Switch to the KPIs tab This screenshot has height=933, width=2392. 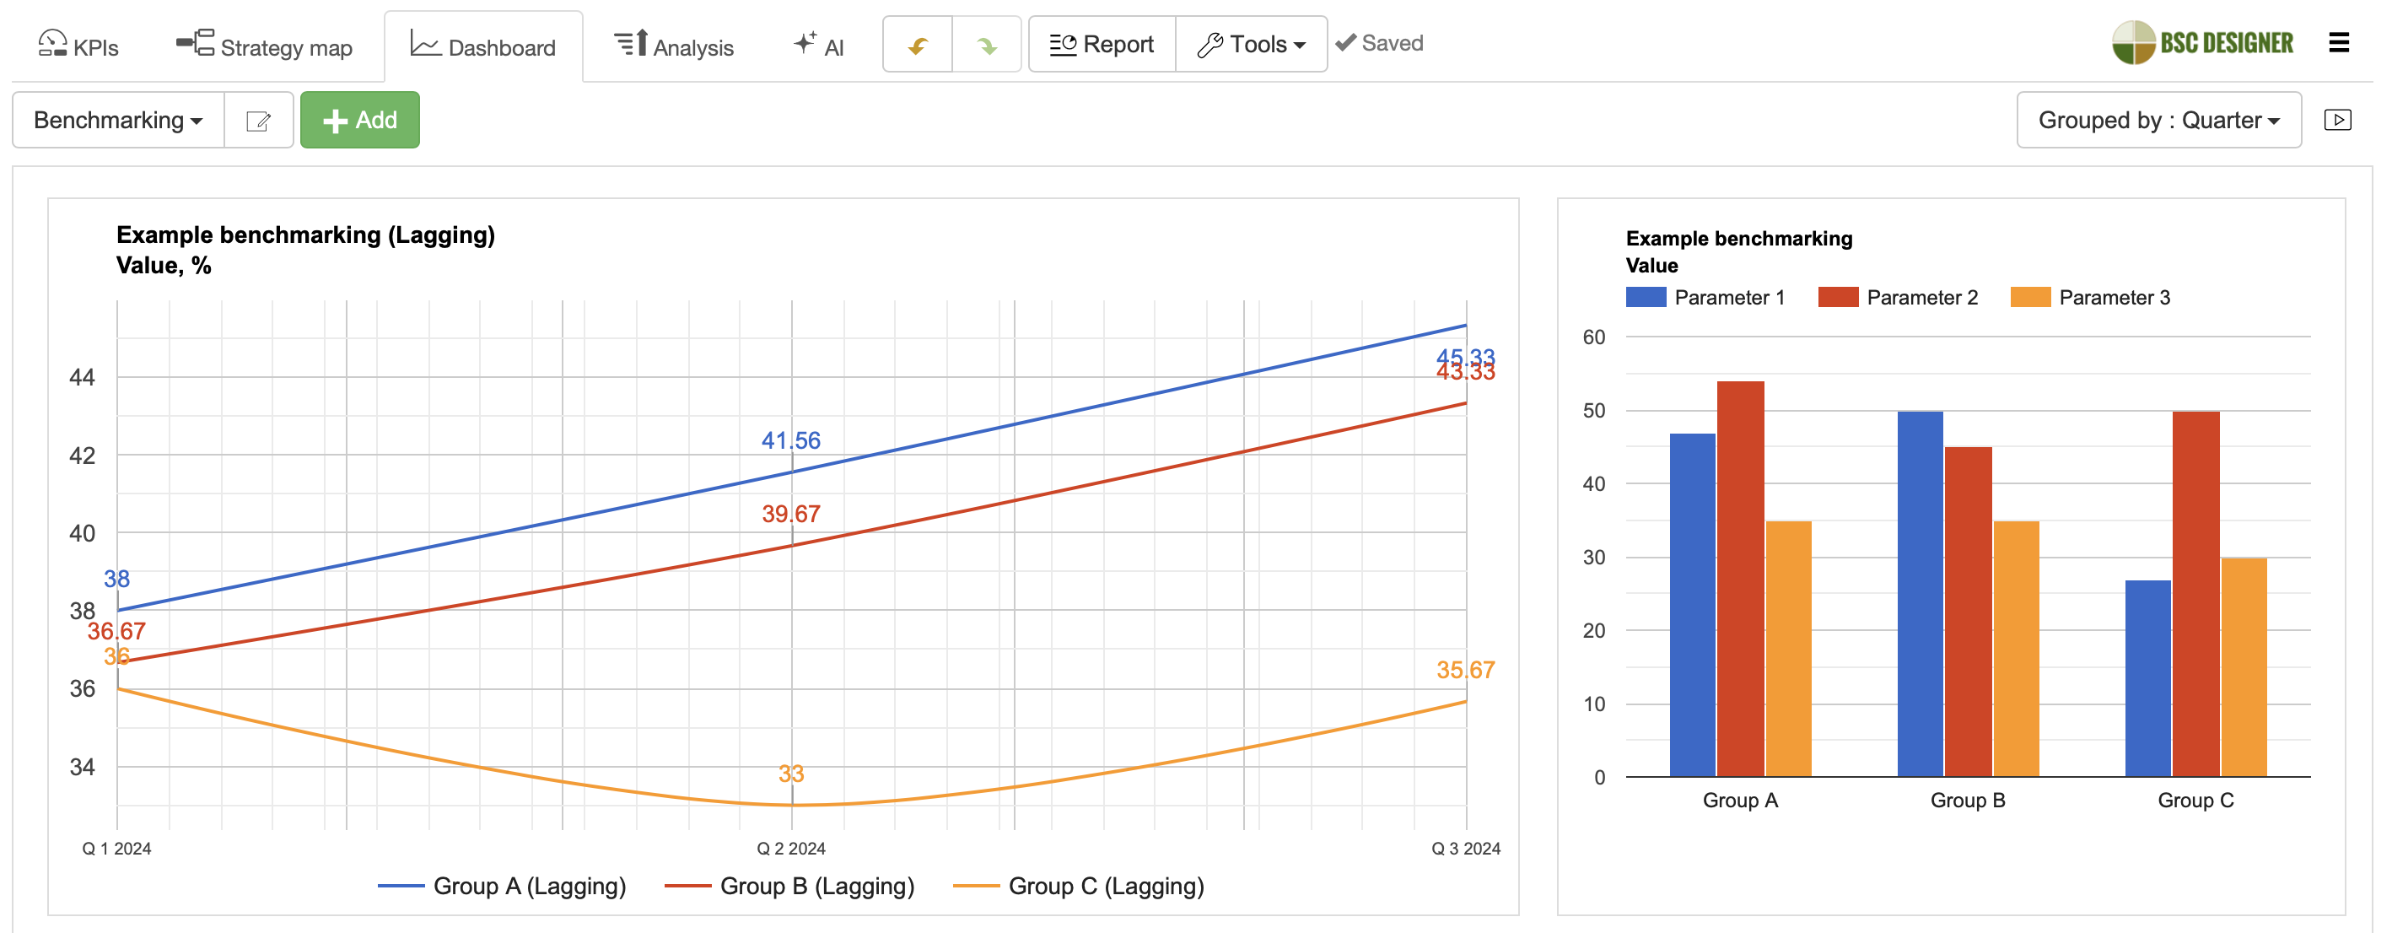(x=78, y=45)
